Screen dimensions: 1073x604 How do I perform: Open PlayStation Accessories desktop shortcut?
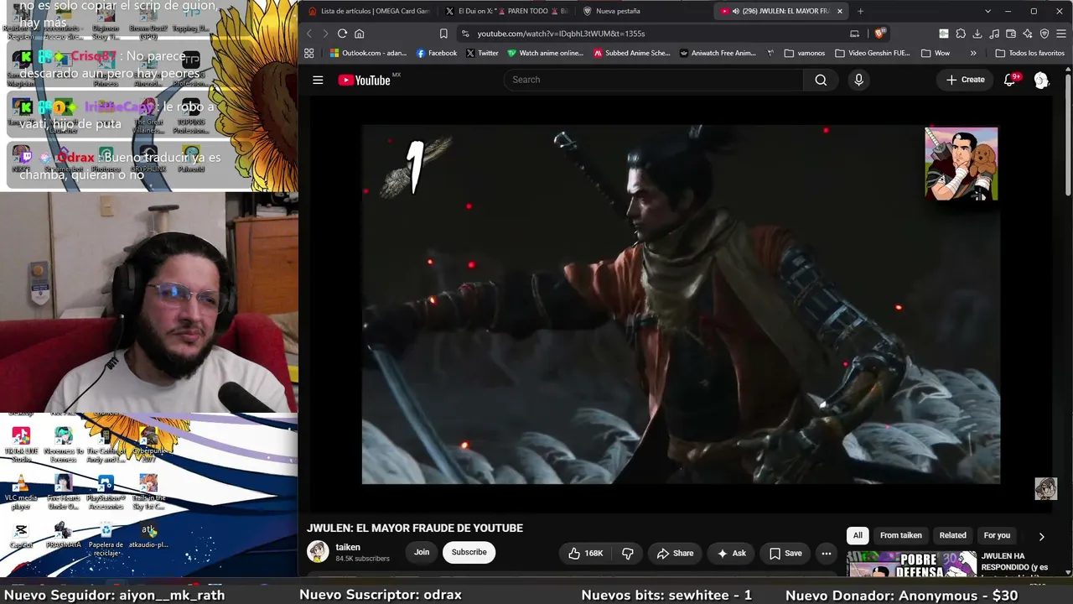pyautogui.click(x=106, y=492)
